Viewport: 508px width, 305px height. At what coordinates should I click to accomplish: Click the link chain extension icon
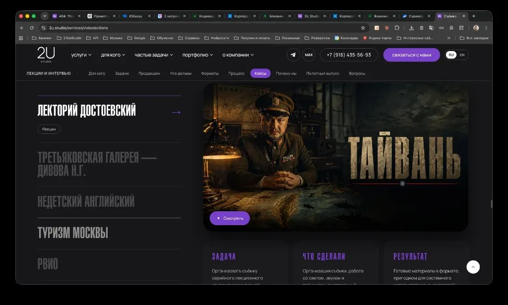click(441, 28)
